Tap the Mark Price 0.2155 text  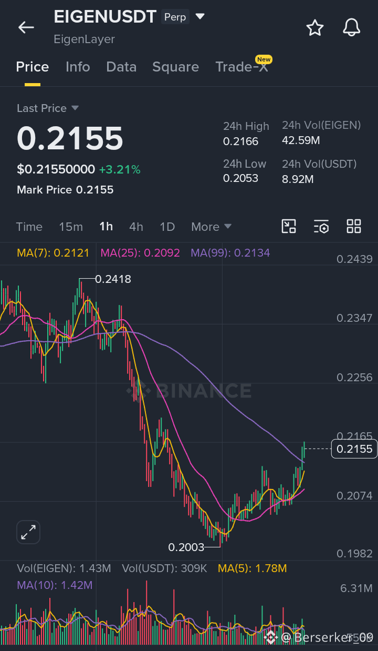tap(65, 190)
